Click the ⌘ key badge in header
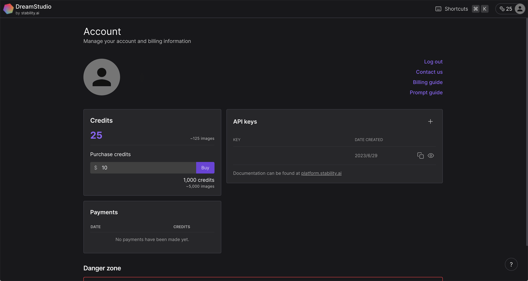528x281 pixels. pyautogui.click(x=476, y=9)
